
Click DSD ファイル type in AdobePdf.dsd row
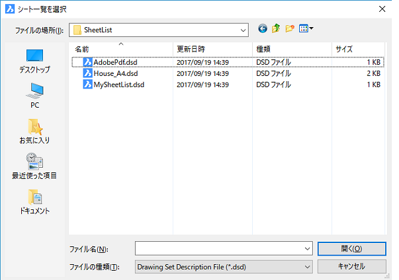point(273,62)
